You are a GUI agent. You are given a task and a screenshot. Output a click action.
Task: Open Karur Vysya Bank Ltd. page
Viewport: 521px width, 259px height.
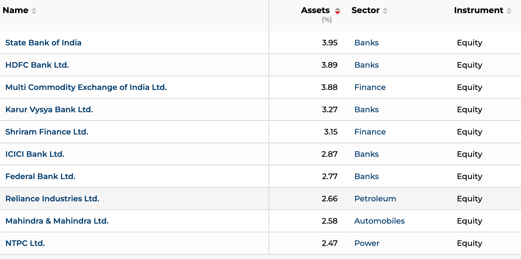(49, 109)
